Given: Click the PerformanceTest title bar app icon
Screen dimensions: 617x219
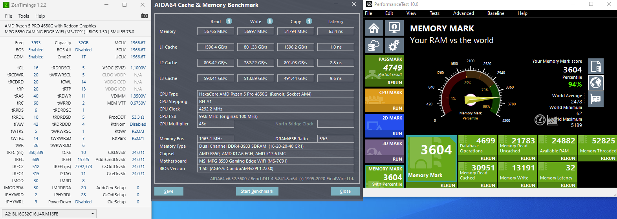Looking at the screenshot, I should [x=369, y=4].
